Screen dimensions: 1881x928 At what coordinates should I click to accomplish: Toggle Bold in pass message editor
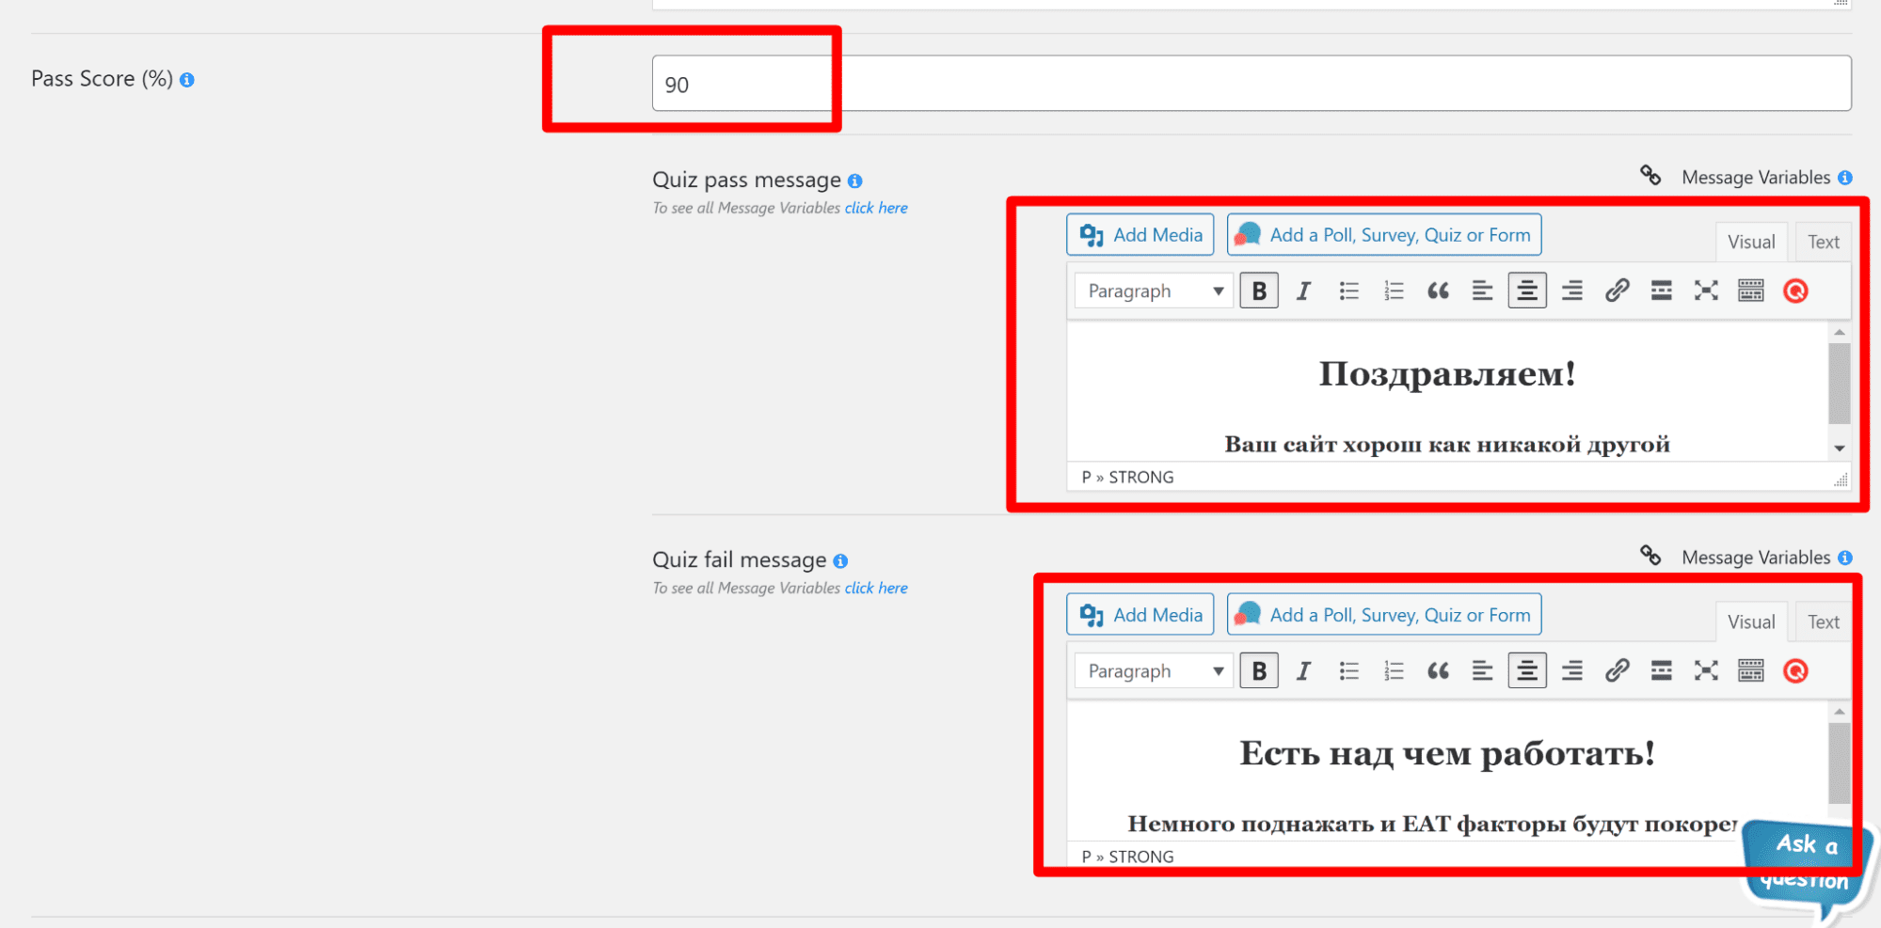pyautogui.click(x=1258, y=291)
